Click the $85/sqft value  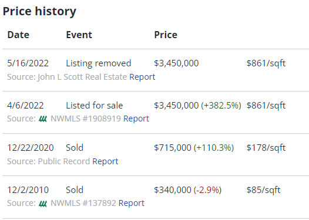[x=264, y=190]
